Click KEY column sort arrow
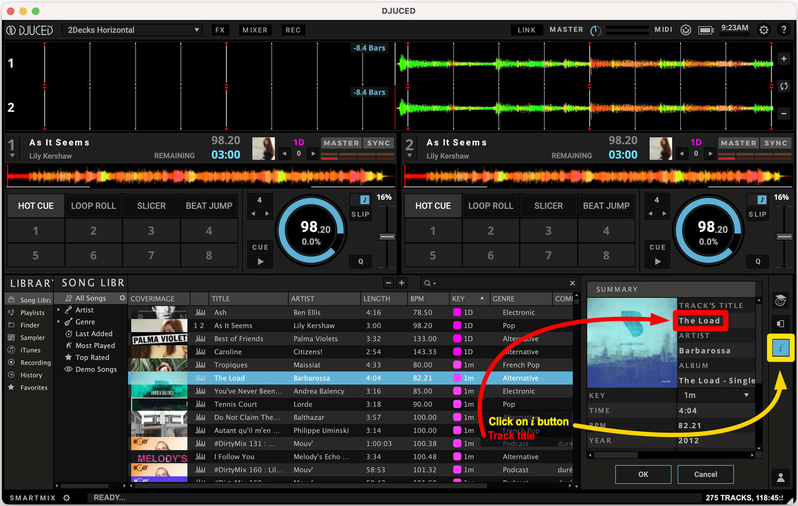The image size is (798, 506). coord(482,298)
